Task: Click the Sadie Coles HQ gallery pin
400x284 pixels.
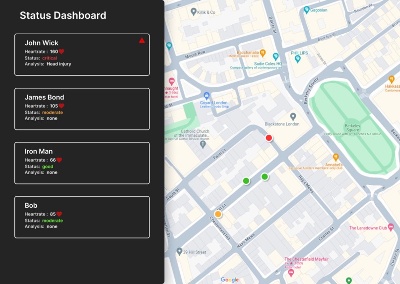Action: click(x=275, y=57)
